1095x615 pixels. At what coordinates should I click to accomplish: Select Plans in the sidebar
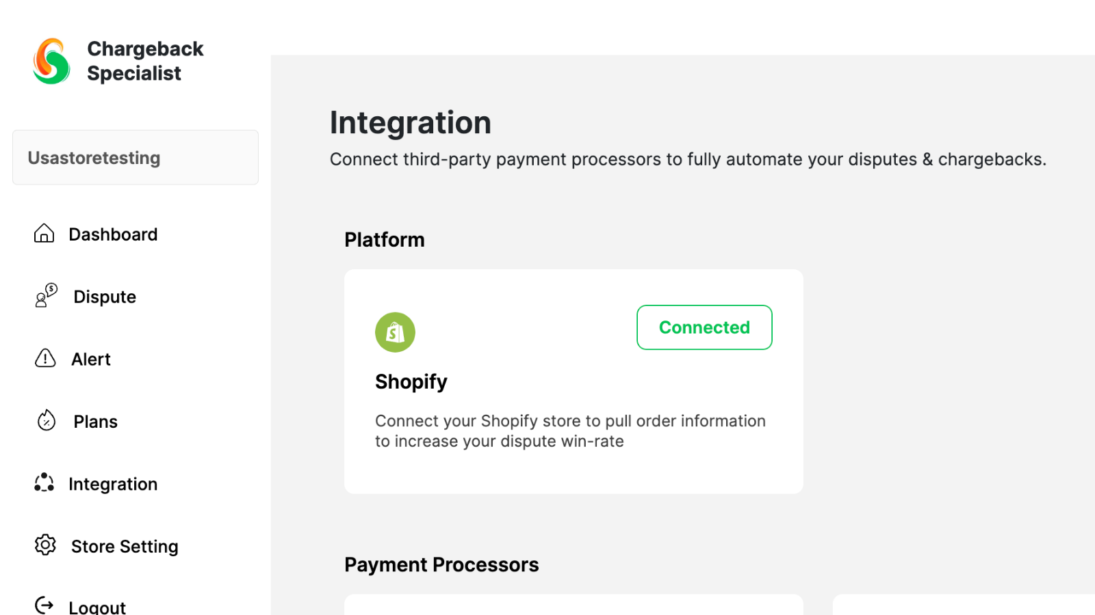(x=96, y=422)
